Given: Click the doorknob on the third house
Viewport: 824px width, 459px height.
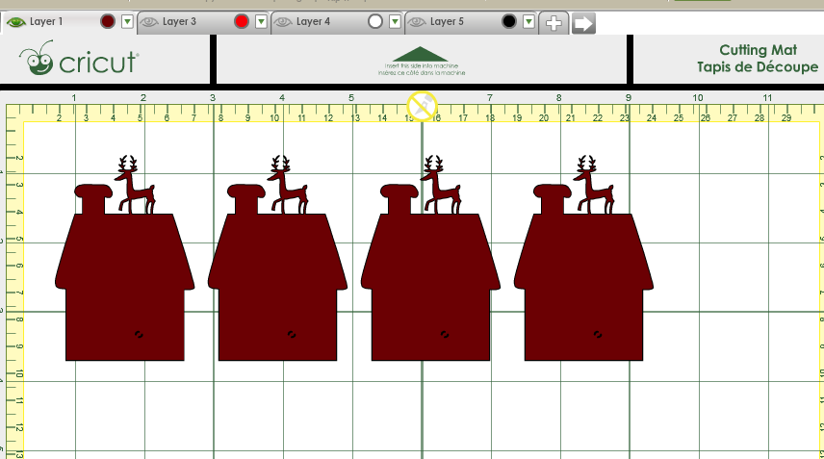Looking at the screenshot, I should tap(445, 334).
